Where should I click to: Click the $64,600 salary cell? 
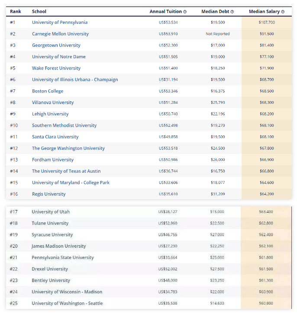[267, 183]
